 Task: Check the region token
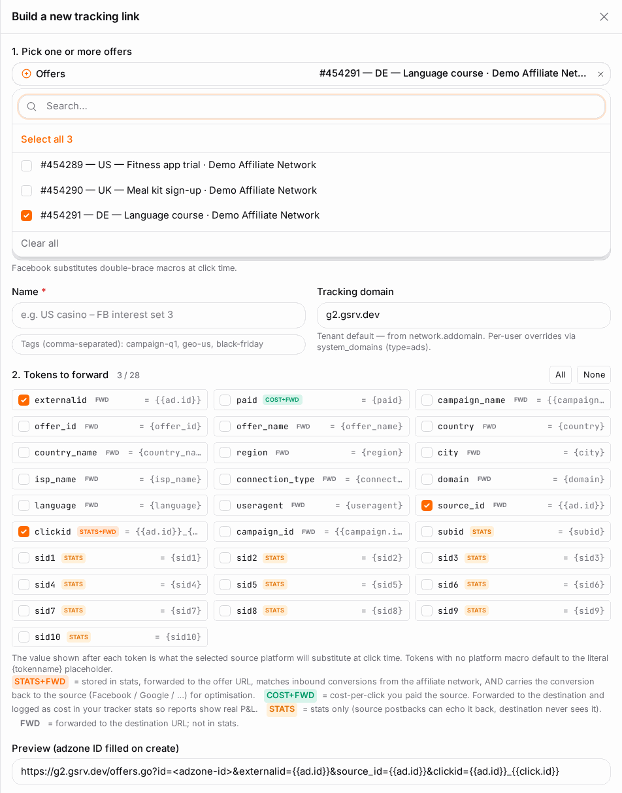pos(225,453)
